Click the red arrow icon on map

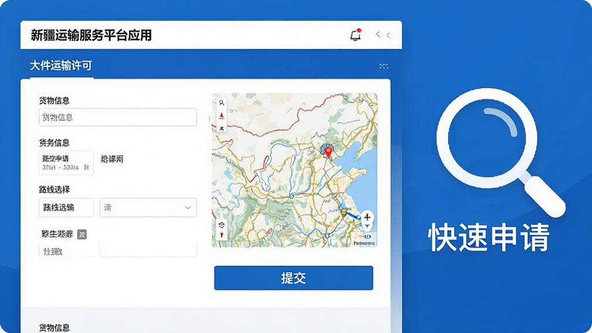[x=221, y=235]
